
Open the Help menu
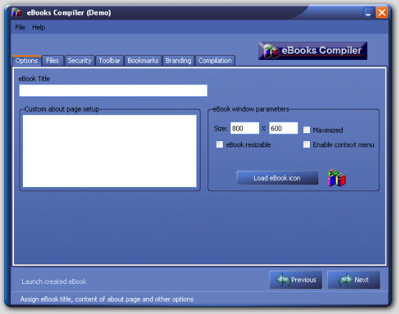pos(38,27)
